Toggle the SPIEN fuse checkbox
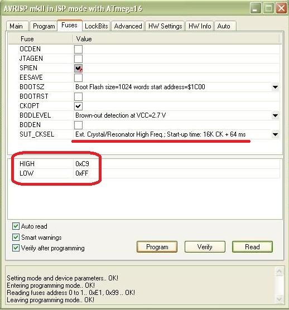The image size is (289, 310). pos(78,68)
